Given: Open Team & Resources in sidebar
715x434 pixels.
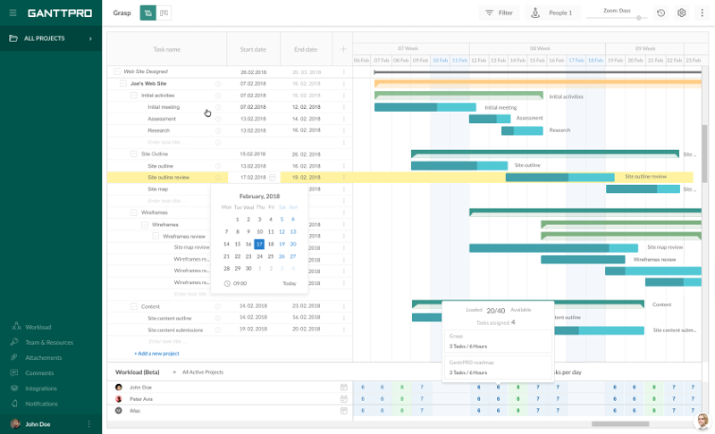Looking at the screenshot, I should (x=49, y=342).
